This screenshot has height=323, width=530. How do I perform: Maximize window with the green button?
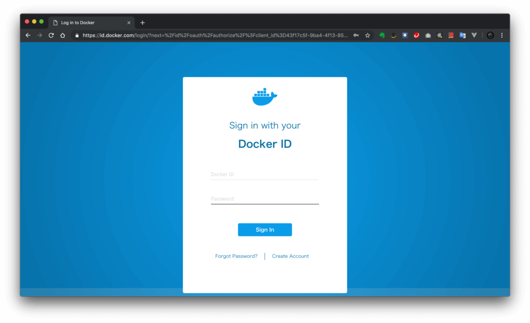click(x=41, y=22)
